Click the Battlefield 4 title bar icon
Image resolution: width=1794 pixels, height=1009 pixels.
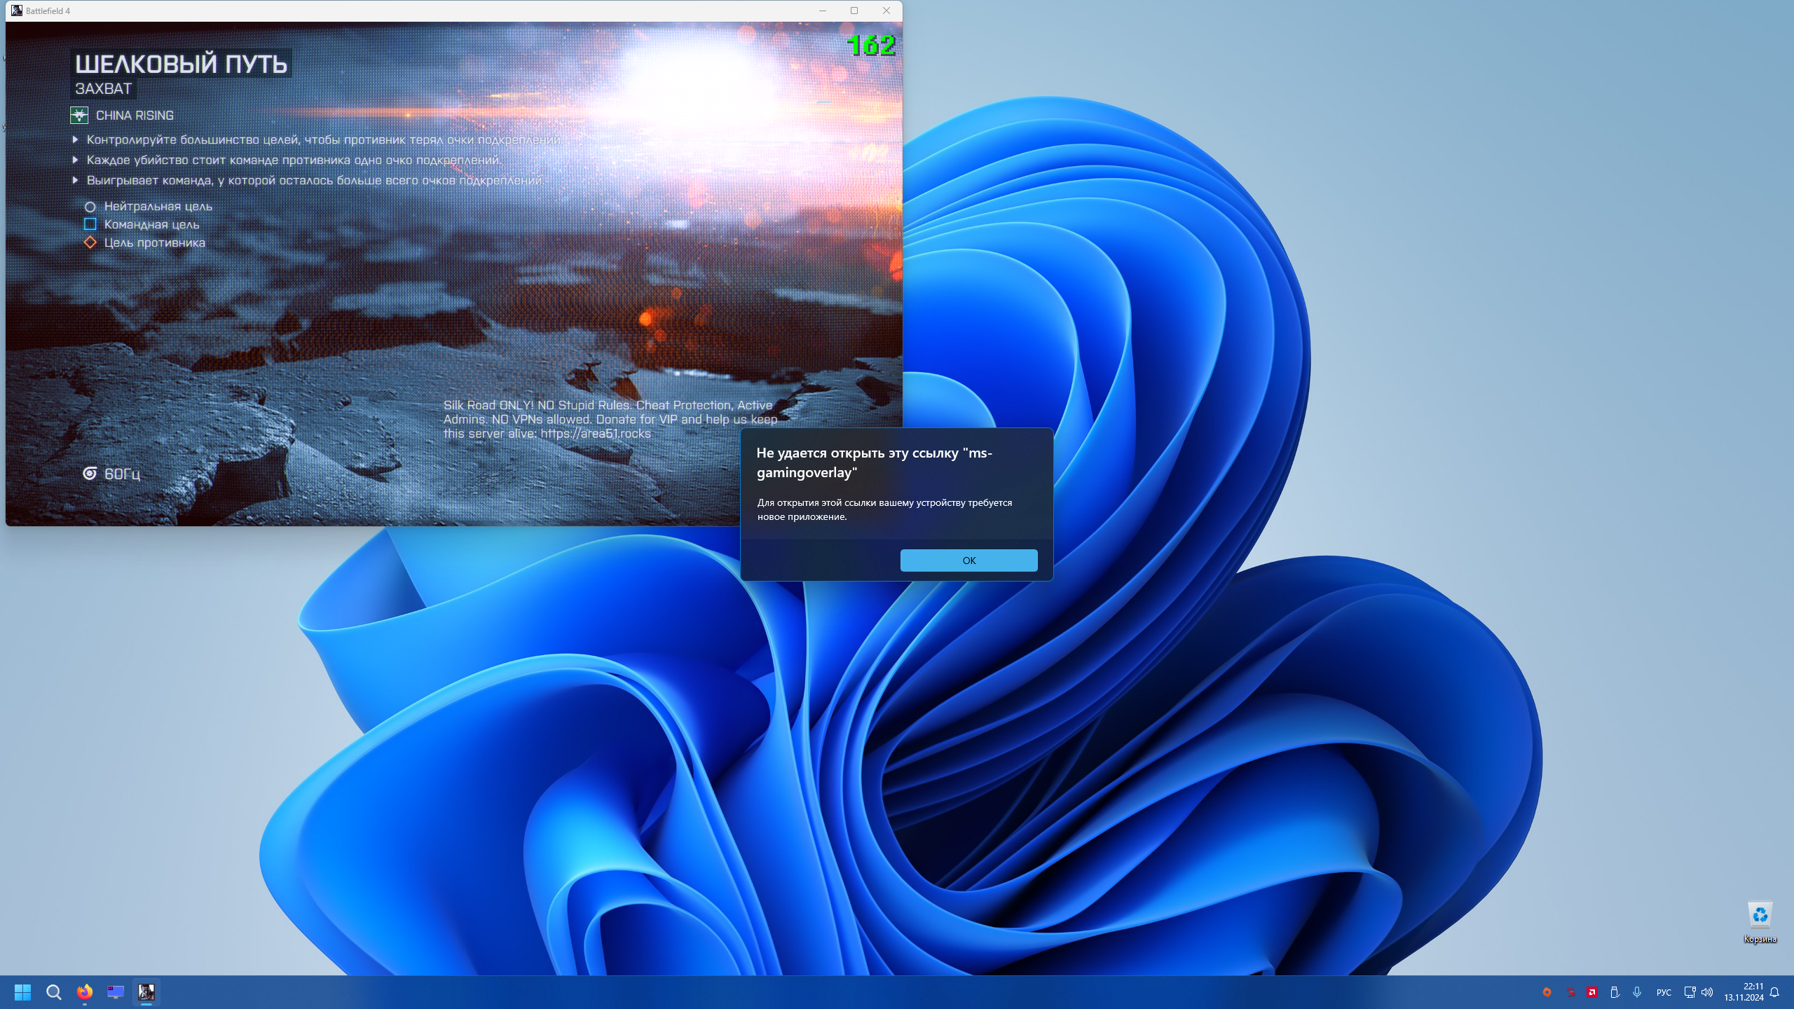[16, 11]
